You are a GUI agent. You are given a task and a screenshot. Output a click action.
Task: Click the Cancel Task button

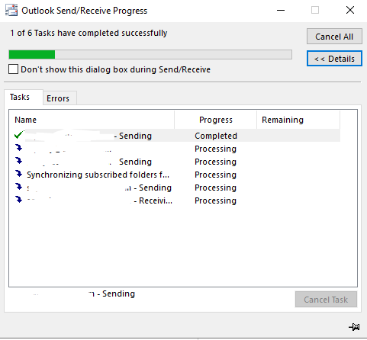click(326, 300)
